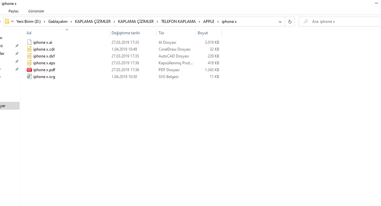381x206 pixels.
Task: Click the Kapsüllenmiş Post... type cell
Action: [x=176, y=63]
